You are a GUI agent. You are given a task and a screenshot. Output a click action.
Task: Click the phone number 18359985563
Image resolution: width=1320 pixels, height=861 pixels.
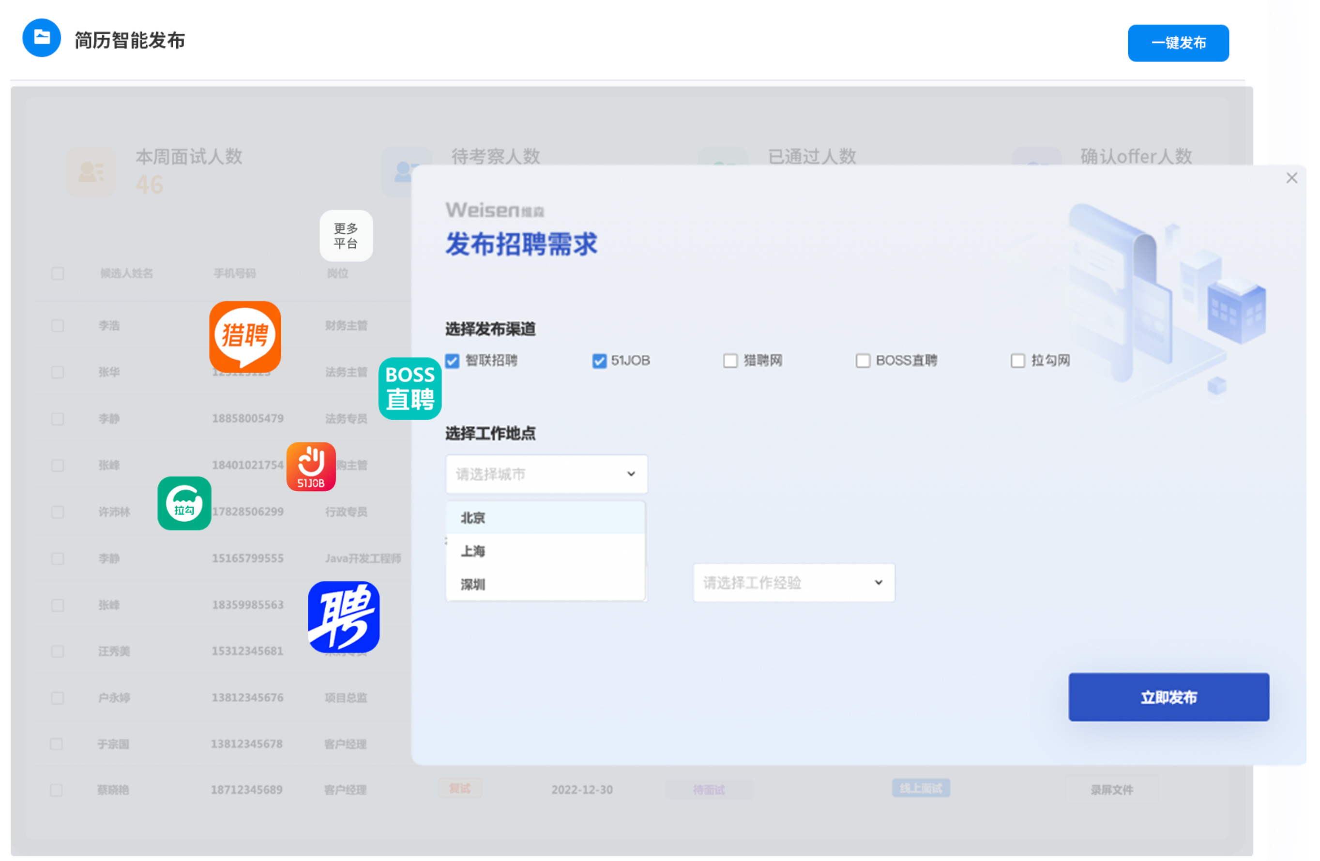(247, 605)
